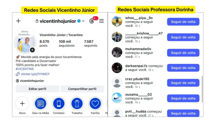View the 108 mil seguidores list
Viewport: 215px width, 123px height.
tap(67, 43)
